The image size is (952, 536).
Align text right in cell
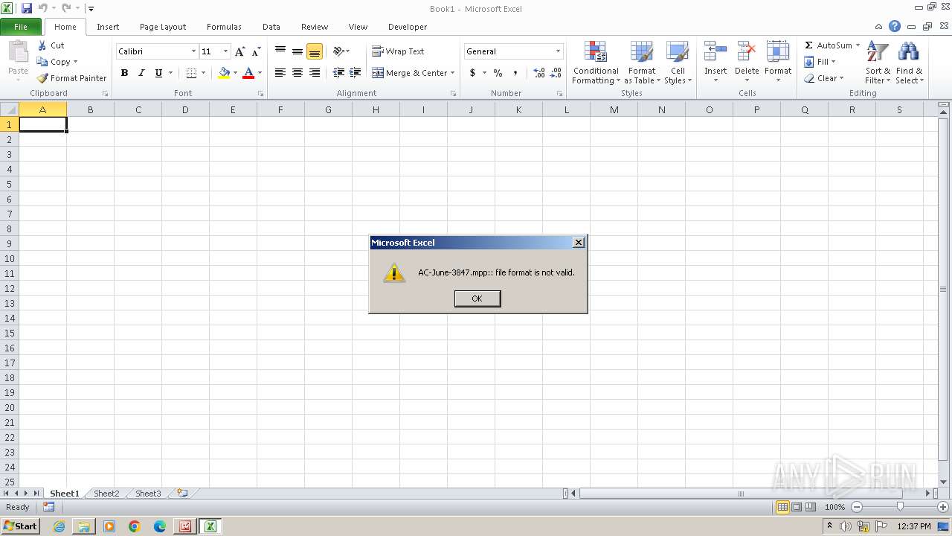pyautogui.click(x=315, y=73)
